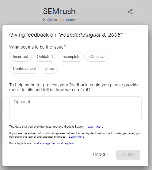The height and width of the screenshot is (170, 152).
Task: Cancel the feedback dialog
Action: [101, 155]
